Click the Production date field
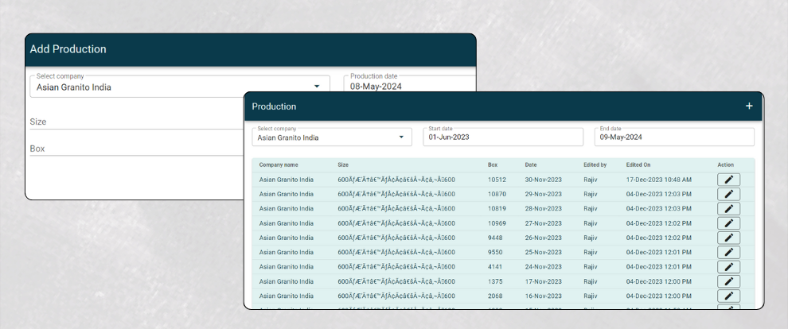Image resolution: width=788 pixels, height=329 pixels. coord(408,86)
